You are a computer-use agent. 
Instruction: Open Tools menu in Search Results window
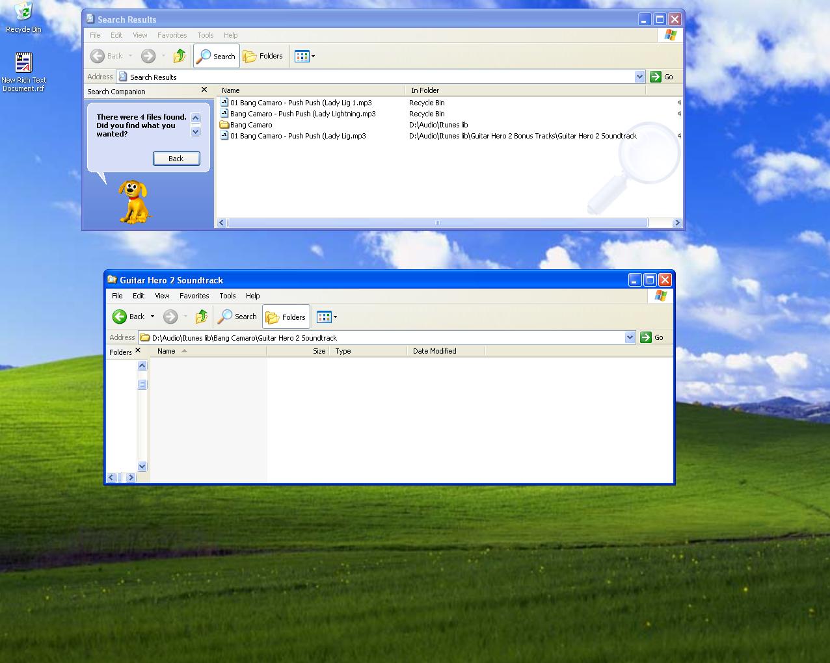click(x=206, y=35)
